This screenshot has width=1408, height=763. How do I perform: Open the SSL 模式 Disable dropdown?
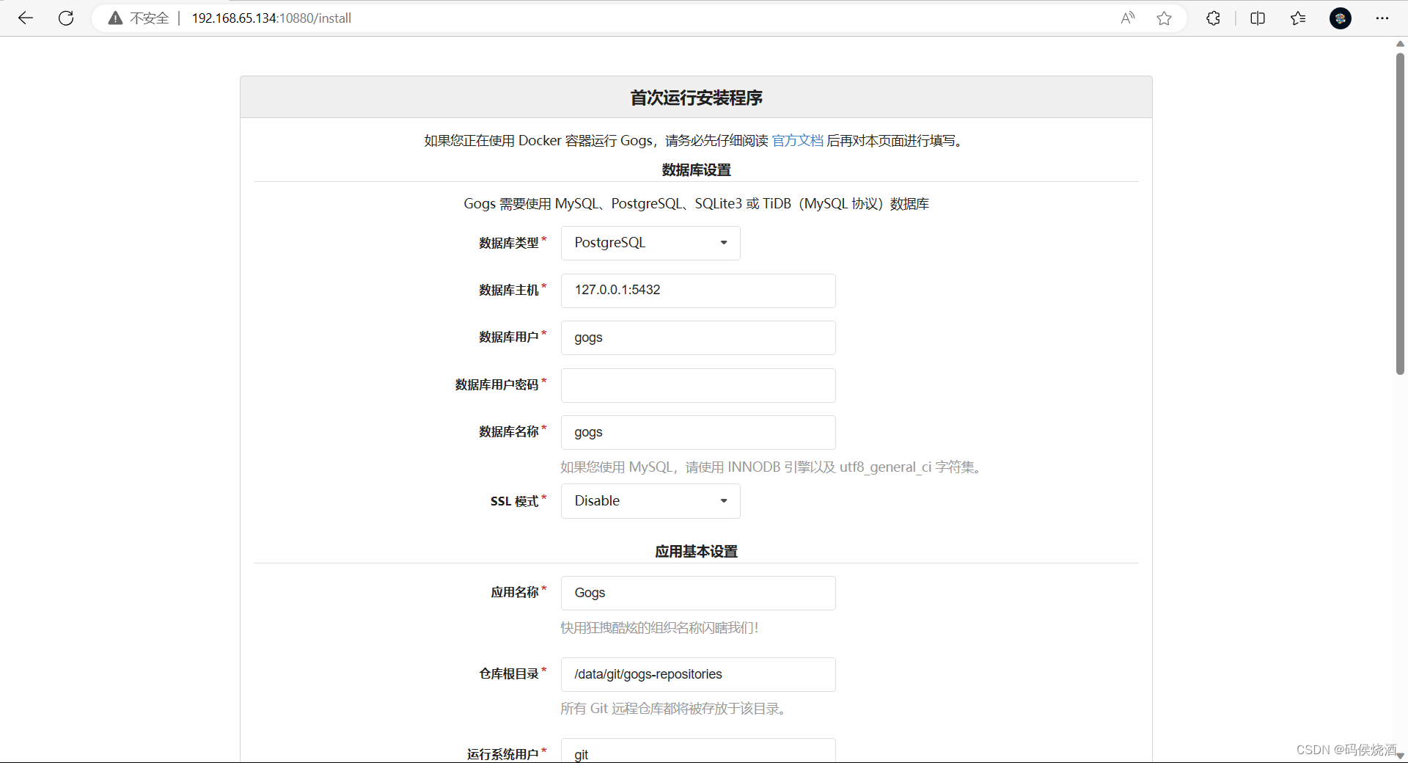tap(650, 501)
